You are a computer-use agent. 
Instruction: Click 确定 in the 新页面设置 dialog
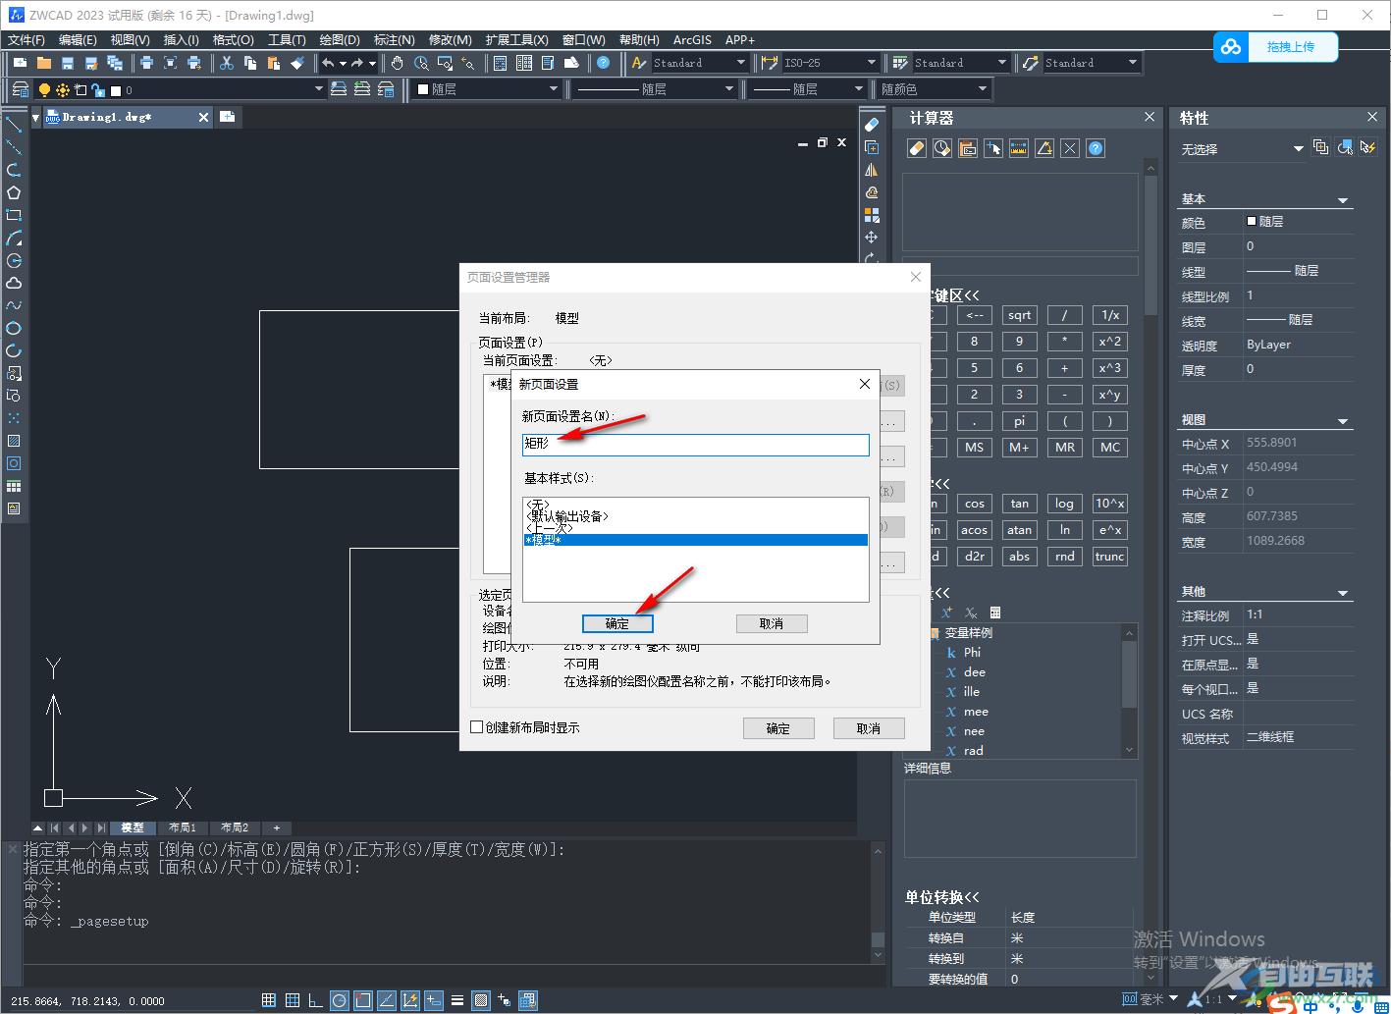[617, 623]
